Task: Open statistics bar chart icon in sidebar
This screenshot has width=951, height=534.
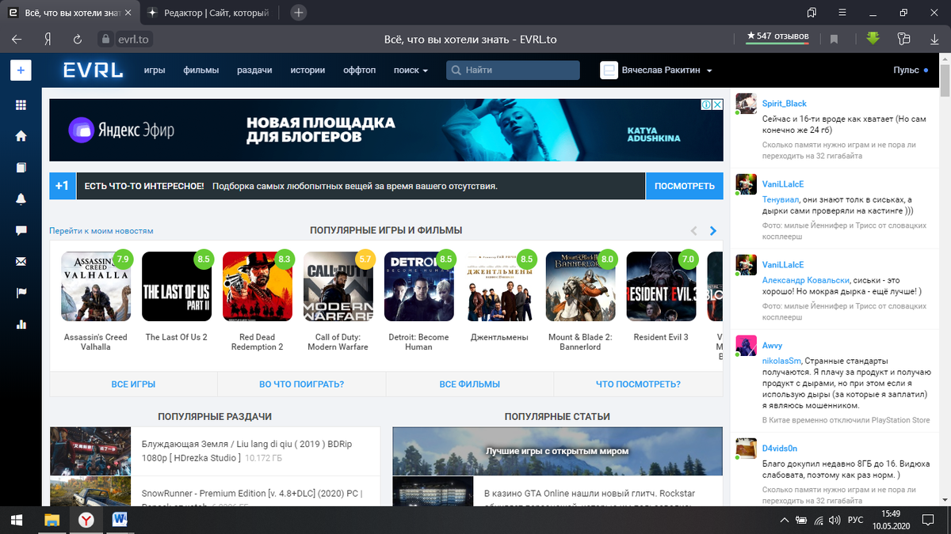Action: coord(21,324)
